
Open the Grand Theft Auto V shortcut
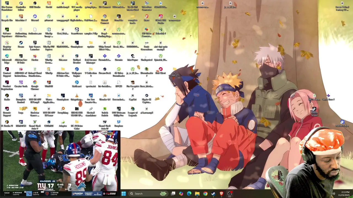35,125
